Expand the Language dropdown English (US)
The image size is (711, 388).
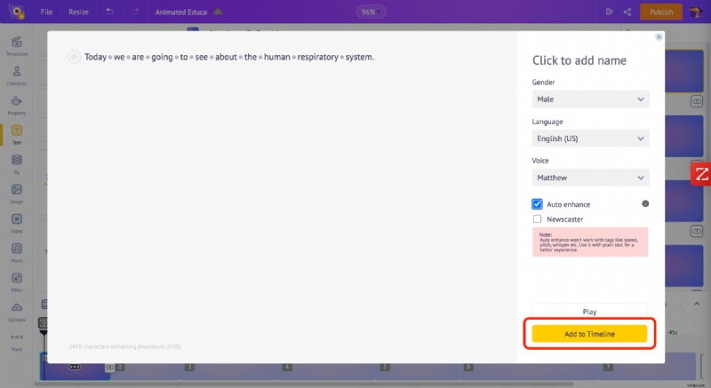tap(590, 139)
